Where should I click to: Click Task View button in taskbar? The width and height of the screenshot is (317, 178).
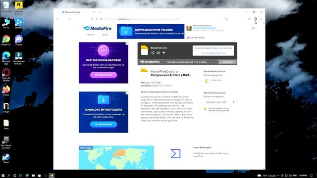[21, 176]
